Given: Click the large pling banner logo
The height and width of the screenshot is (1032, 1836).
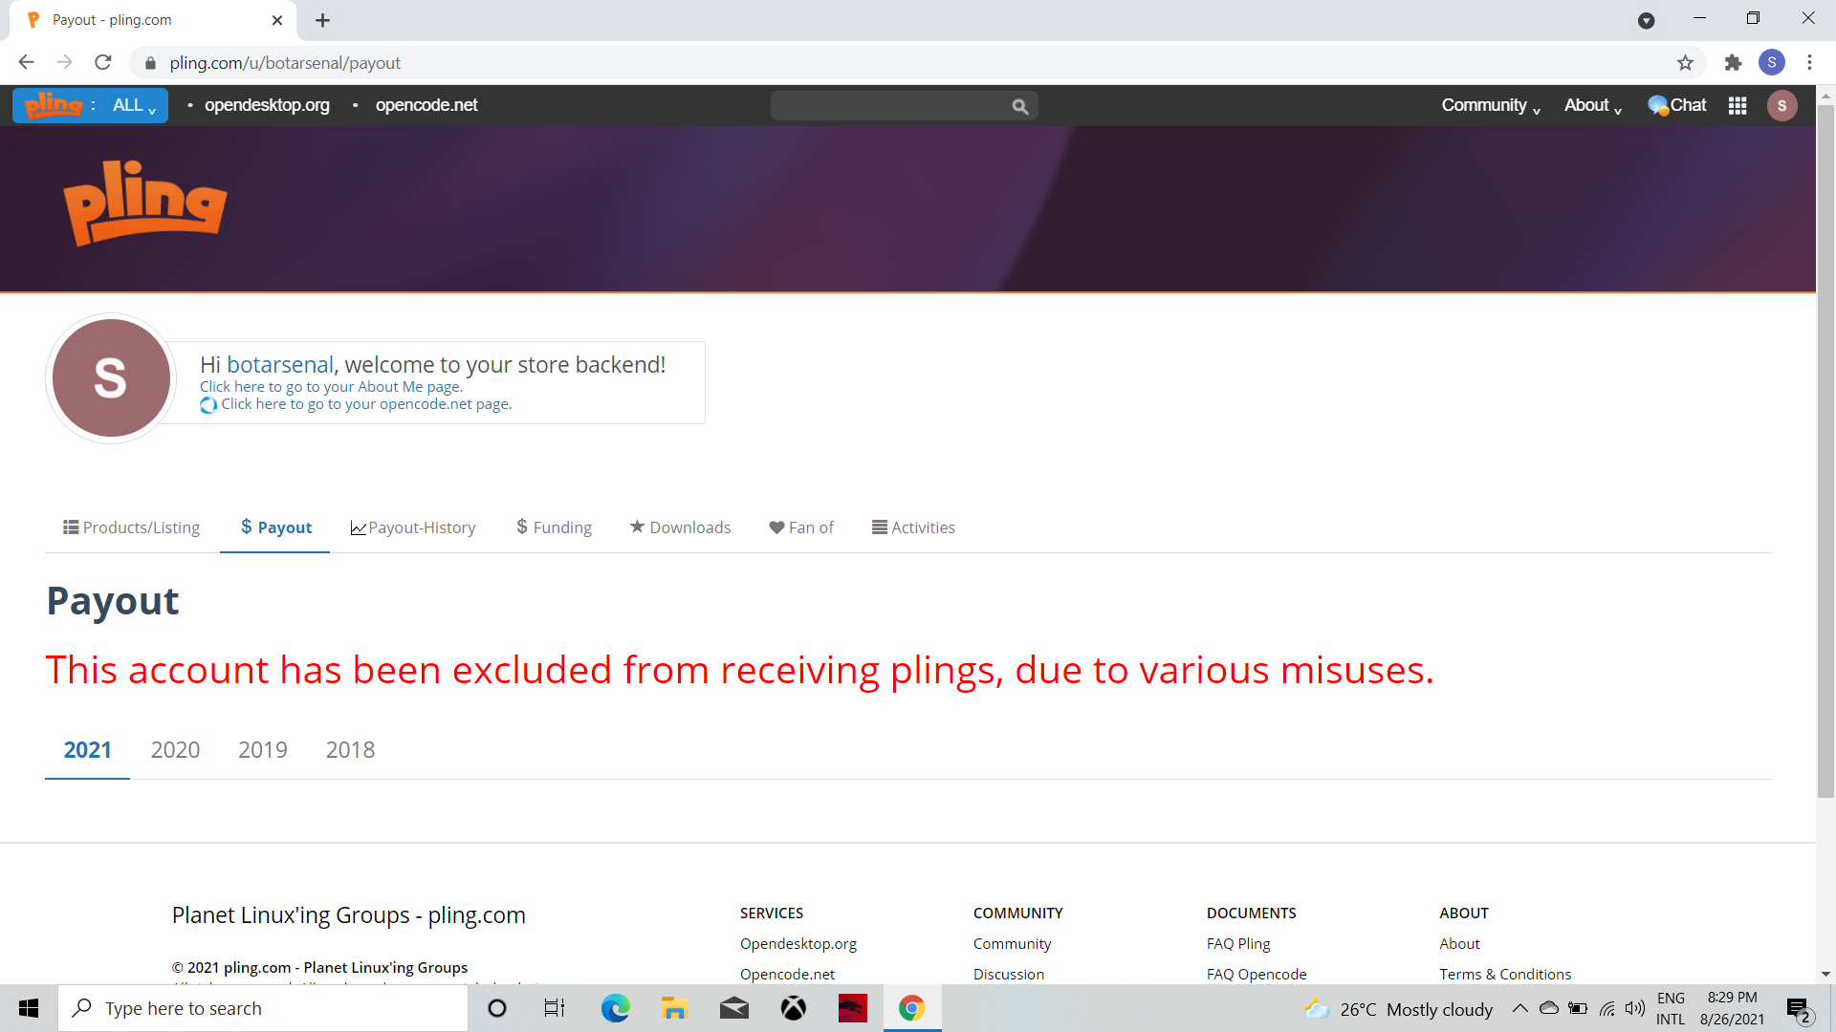Looking at the screenshot, I should click(x=145, y=203).
